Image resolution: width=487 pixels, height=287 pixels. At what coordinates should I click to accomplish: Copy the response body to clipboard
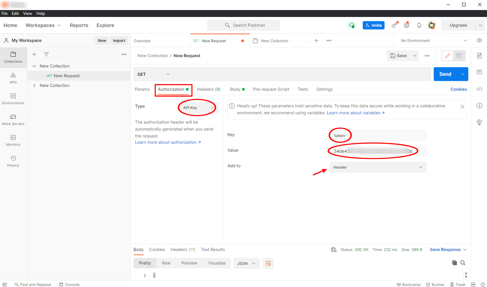(x=454, y=263)
